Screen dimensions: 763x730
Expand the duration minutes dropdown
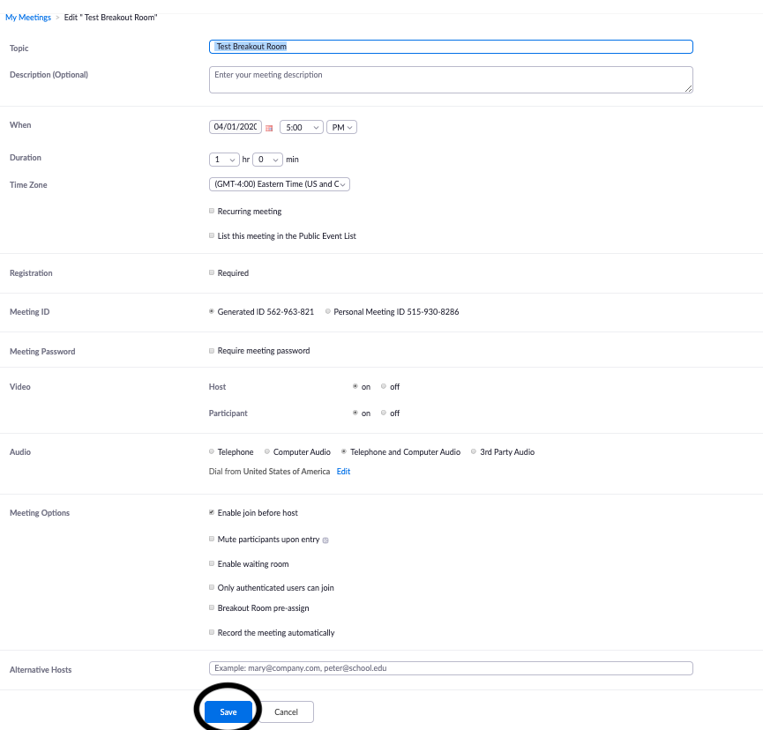pyautogui.click(x=267, y=160)
